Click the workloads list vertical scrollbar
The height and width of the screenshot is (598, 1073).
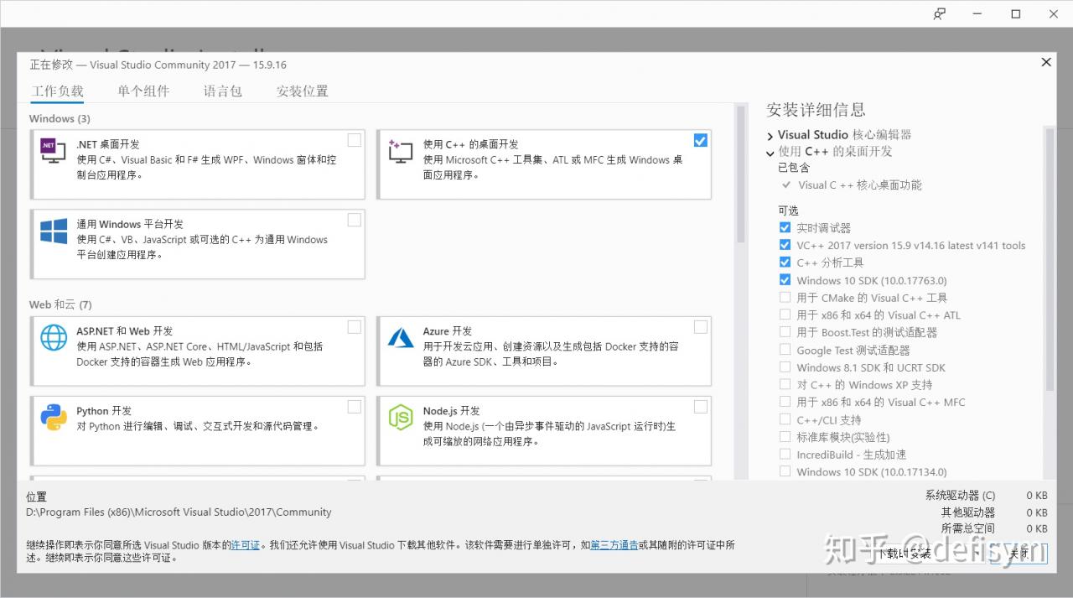(x=740, y=174)
